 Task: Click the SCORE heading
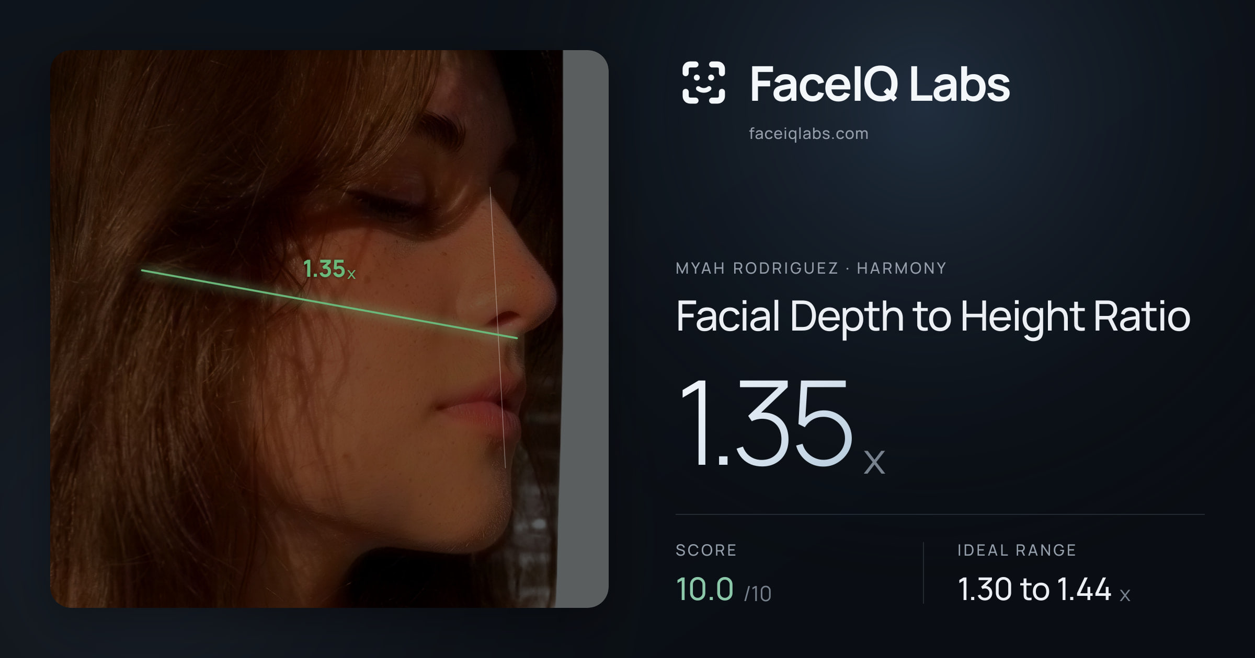coord(706,550)
